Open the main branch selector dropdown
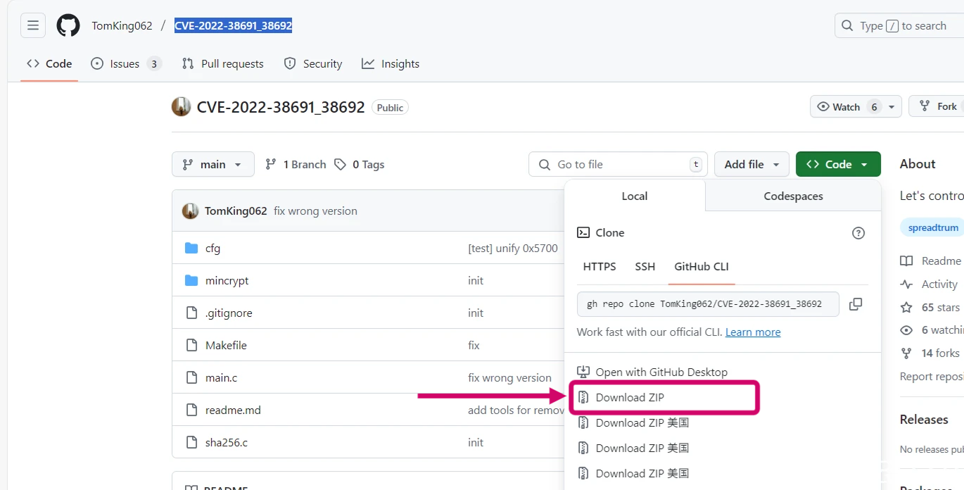 pyautogui.click(x=213, y=164)
